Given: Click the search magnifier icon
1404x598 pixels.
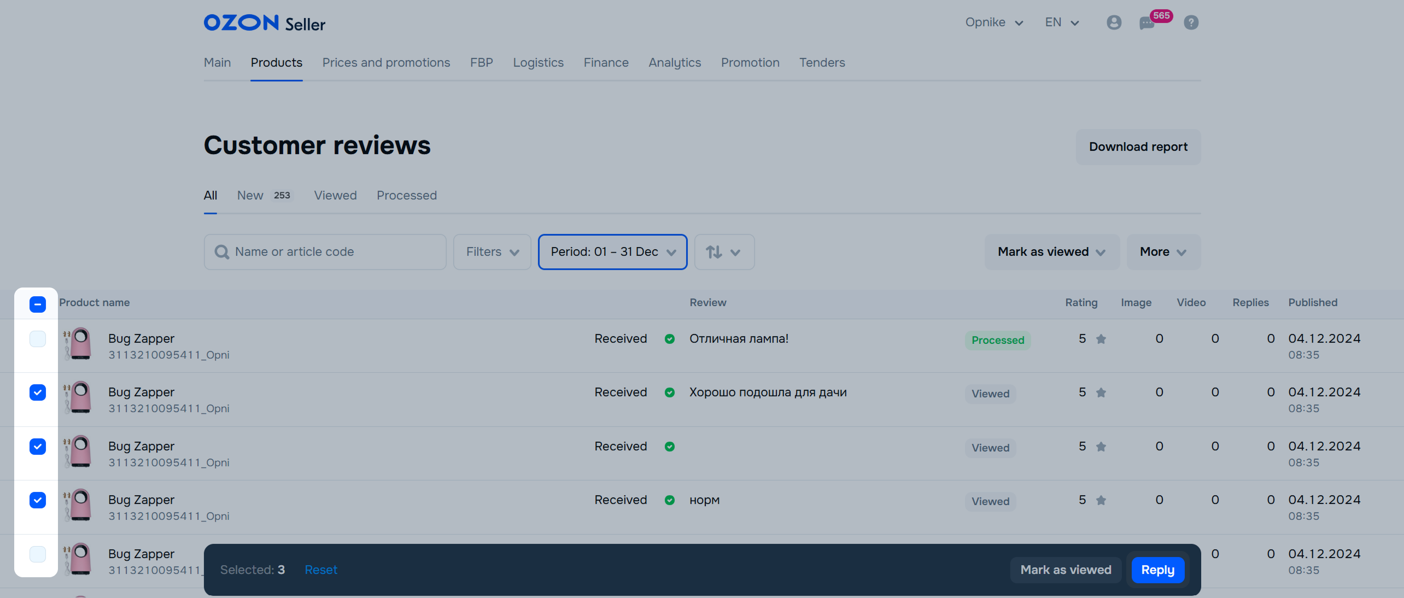Looking at the screenshot, I should [x=222, y=252].
